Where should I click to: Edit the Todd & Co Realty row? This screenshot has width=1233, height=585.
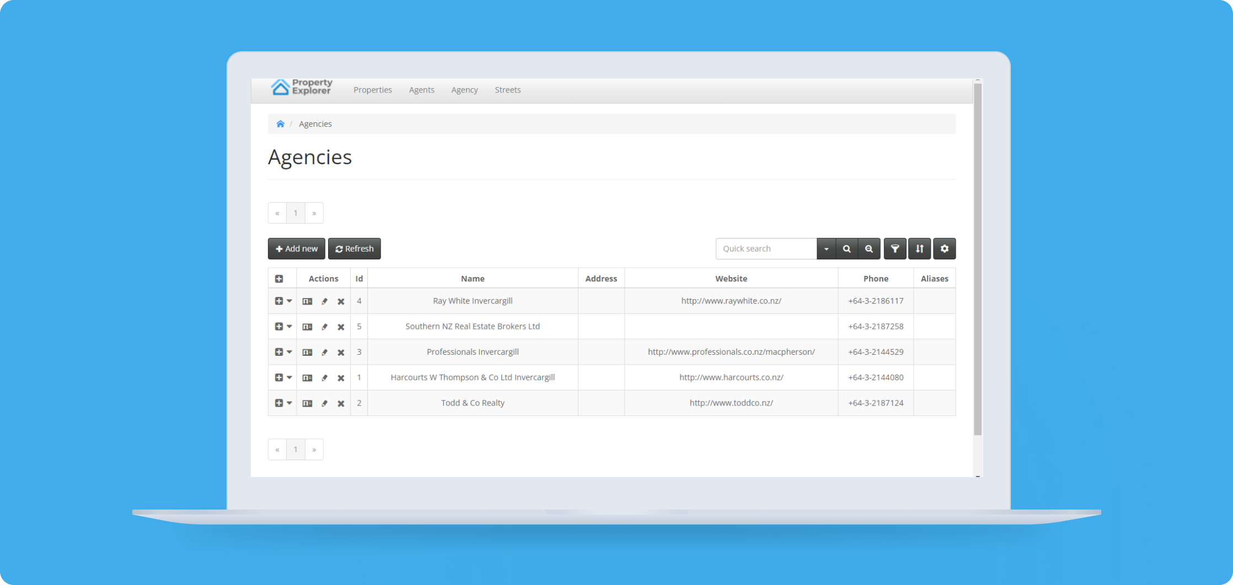click(x=325, y=403)
